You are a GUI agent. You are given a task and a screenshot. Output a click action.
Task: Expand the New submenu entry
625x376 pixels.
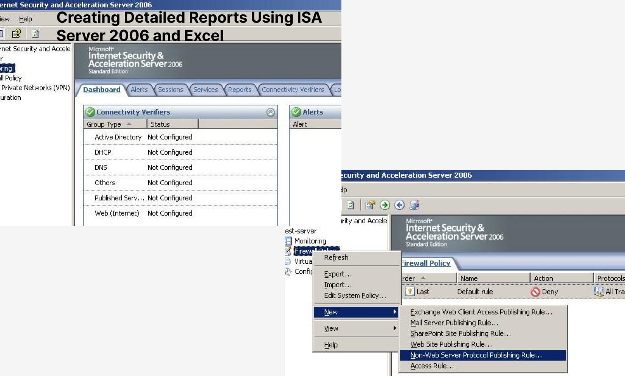coord(357,312)
